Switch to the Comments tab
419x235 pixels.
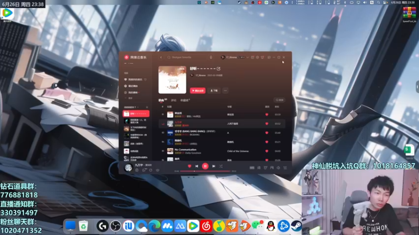tap(174, 100)
